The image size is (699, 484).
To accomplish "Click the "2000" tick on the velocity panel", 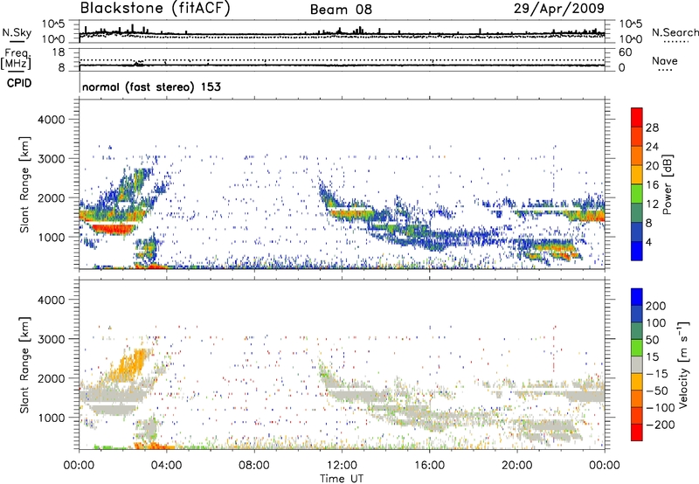I will 51,378.
